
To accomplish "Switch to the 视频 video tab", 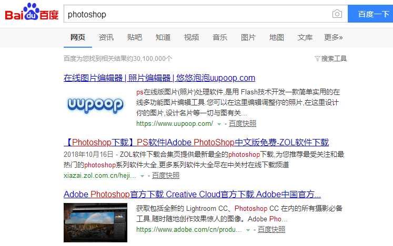I will pos(192,37).
